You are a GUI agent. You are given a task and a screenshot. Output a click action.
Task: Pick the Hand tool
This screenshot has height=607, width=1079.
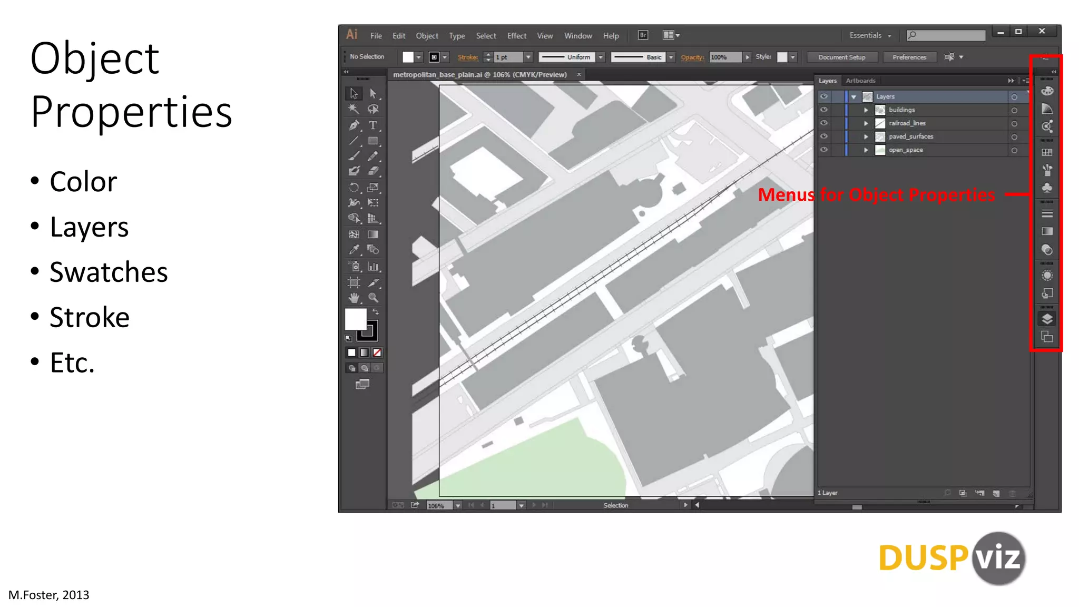(354, 298)
